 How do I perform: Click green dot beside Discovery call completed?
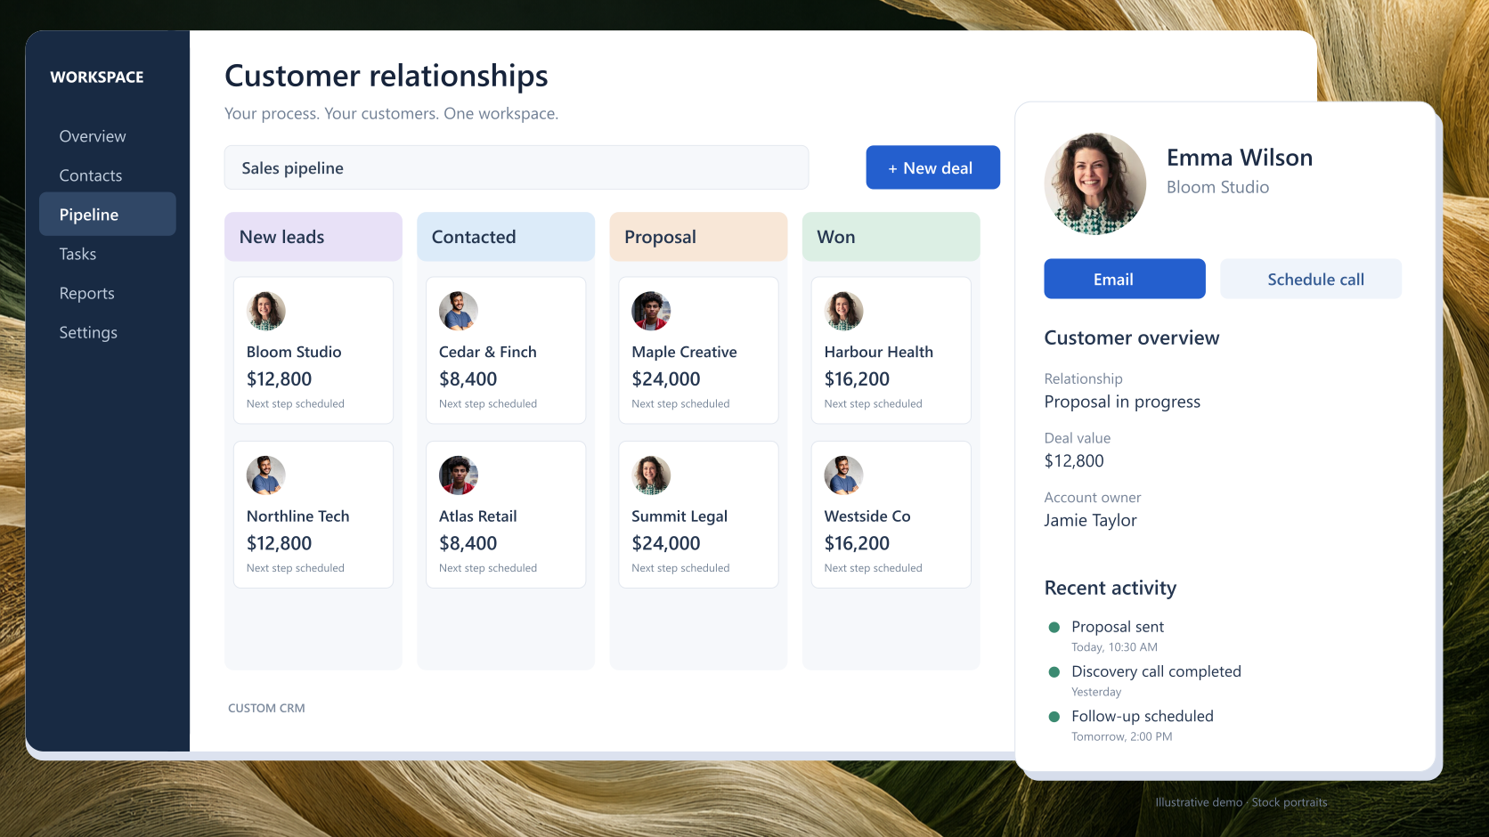point(1054,672)
